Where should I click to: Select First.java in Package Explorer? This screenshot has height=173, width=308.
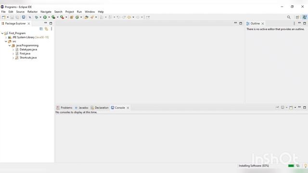[25, 53]
